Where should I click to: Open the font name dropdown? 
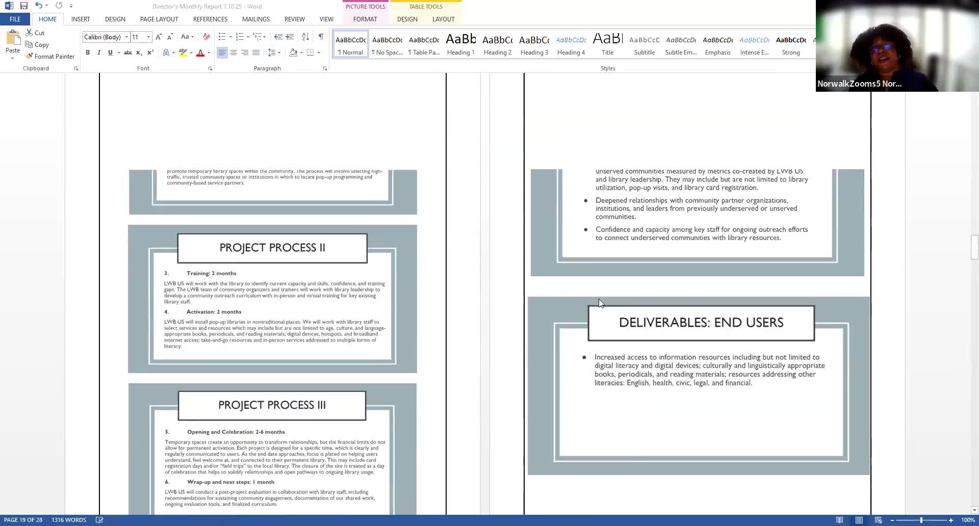[126, 37]
